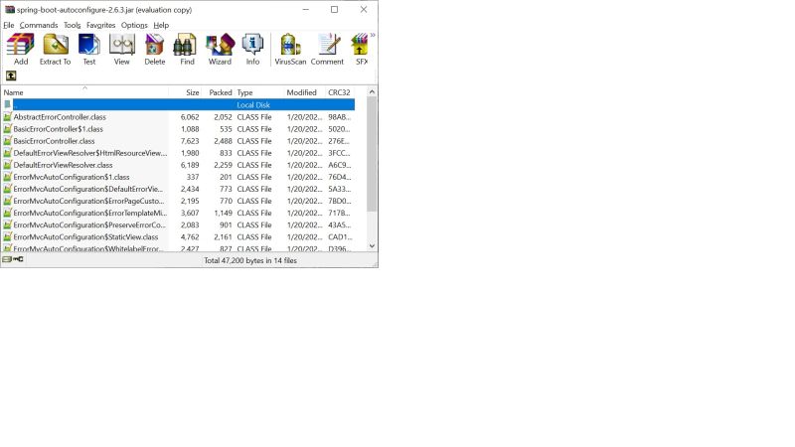
Task: Open the Extract To tool
Action: pos(56,49)
